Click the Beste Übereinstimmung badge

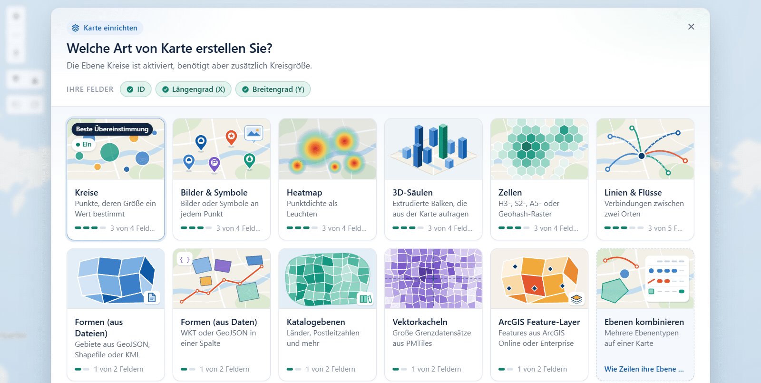point(112,129)
